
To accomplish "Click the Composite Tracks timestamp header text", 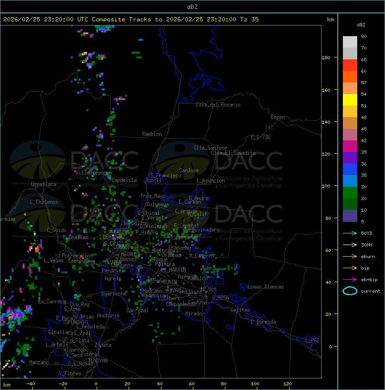I will [x=131, y=19].
